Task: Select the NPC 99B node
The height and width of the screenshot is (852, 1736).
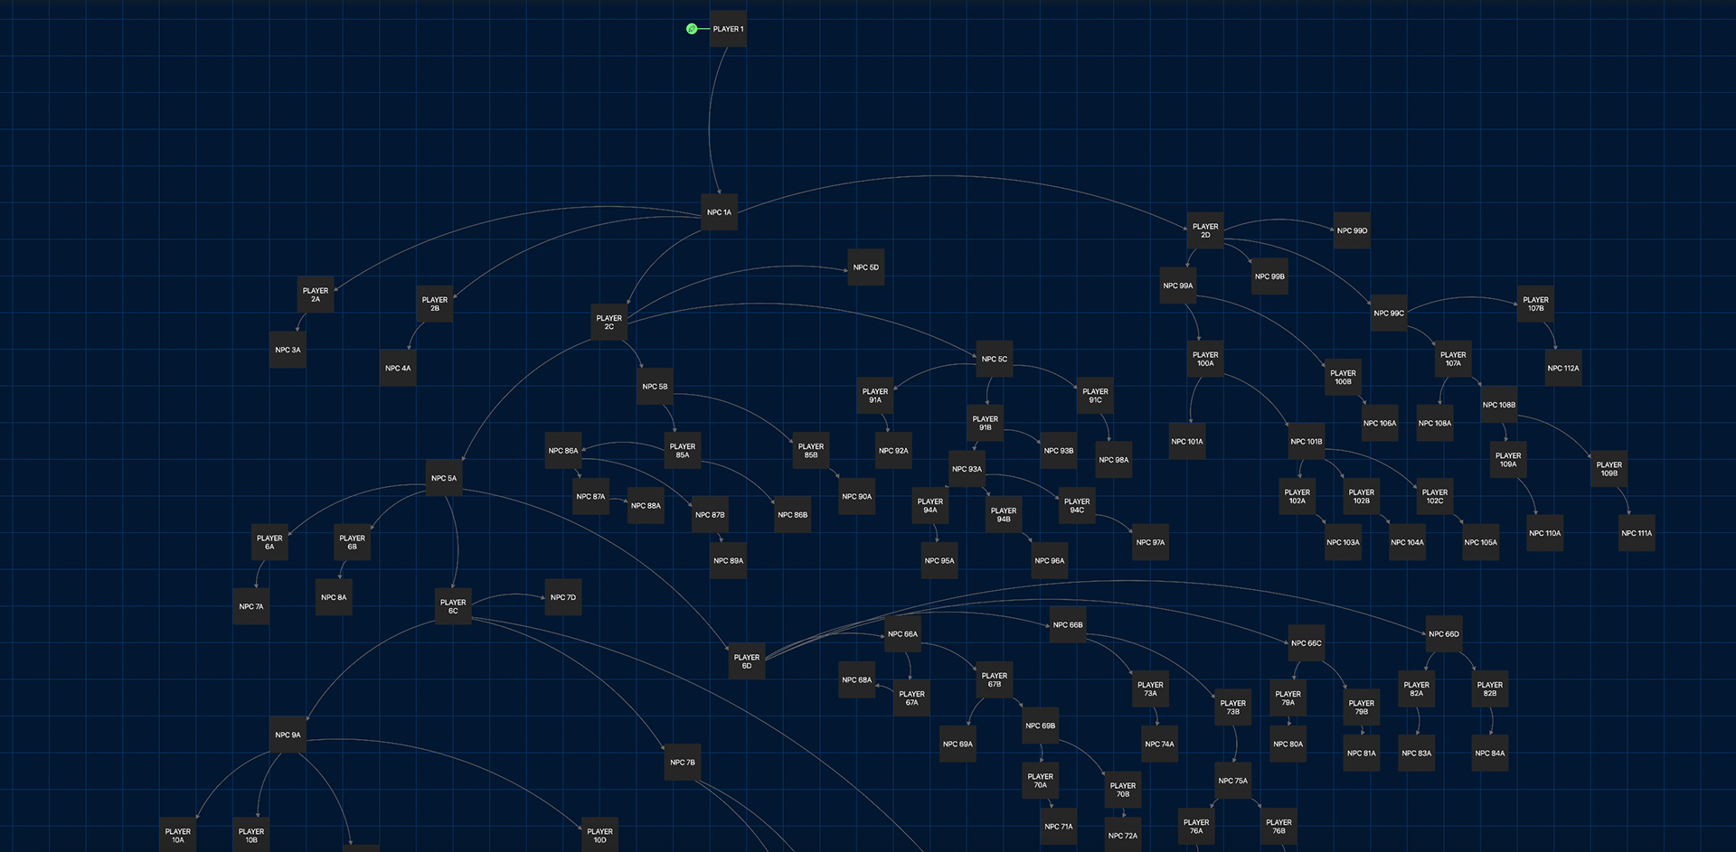Action: (1269, 276)
